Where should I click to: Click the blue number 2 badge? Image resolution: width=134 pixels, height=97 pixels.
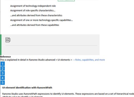pyautogui.click(x=2, y=68)
